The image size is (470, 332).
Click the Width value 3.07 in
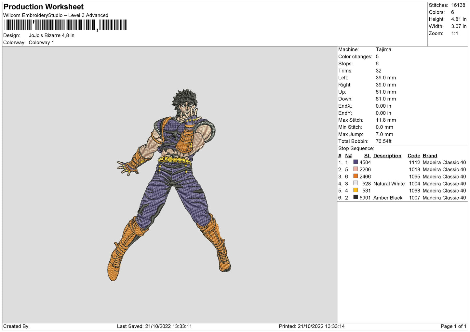click(459, 26)
